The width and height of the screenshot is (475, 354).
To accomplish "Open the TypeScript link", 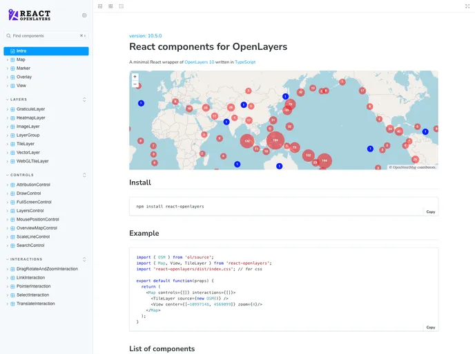I will click(x=245, y=62).
